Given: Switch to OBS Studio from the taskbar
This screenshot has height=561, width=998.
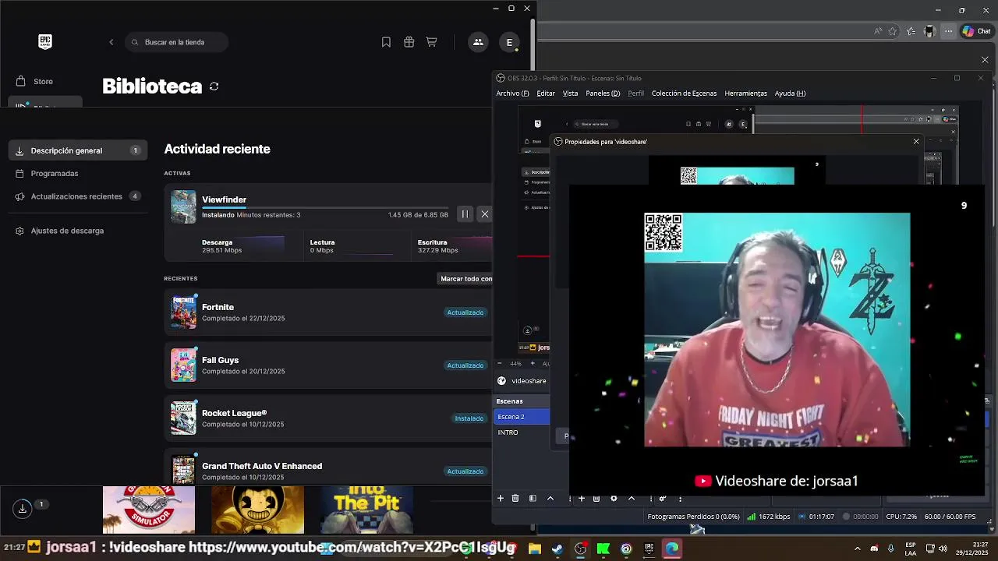Looking at the screenshot, I should [x=581, y=549].
